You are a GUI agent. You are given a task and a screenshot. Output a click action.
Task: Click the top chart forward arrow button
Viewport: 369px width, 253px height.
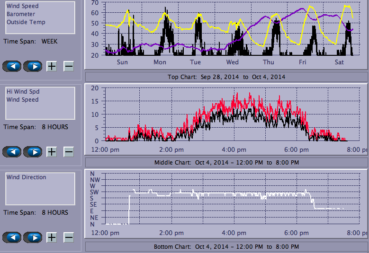pos(33,66)
